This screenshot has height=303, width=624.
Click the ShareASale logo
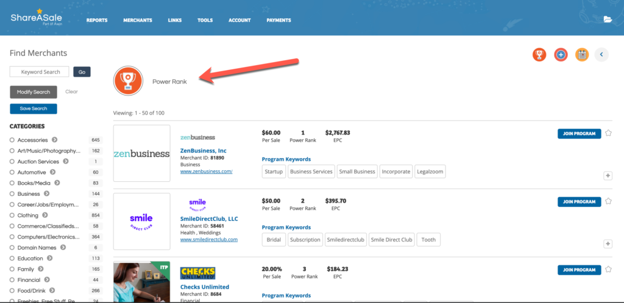click(x=36, y=18)
